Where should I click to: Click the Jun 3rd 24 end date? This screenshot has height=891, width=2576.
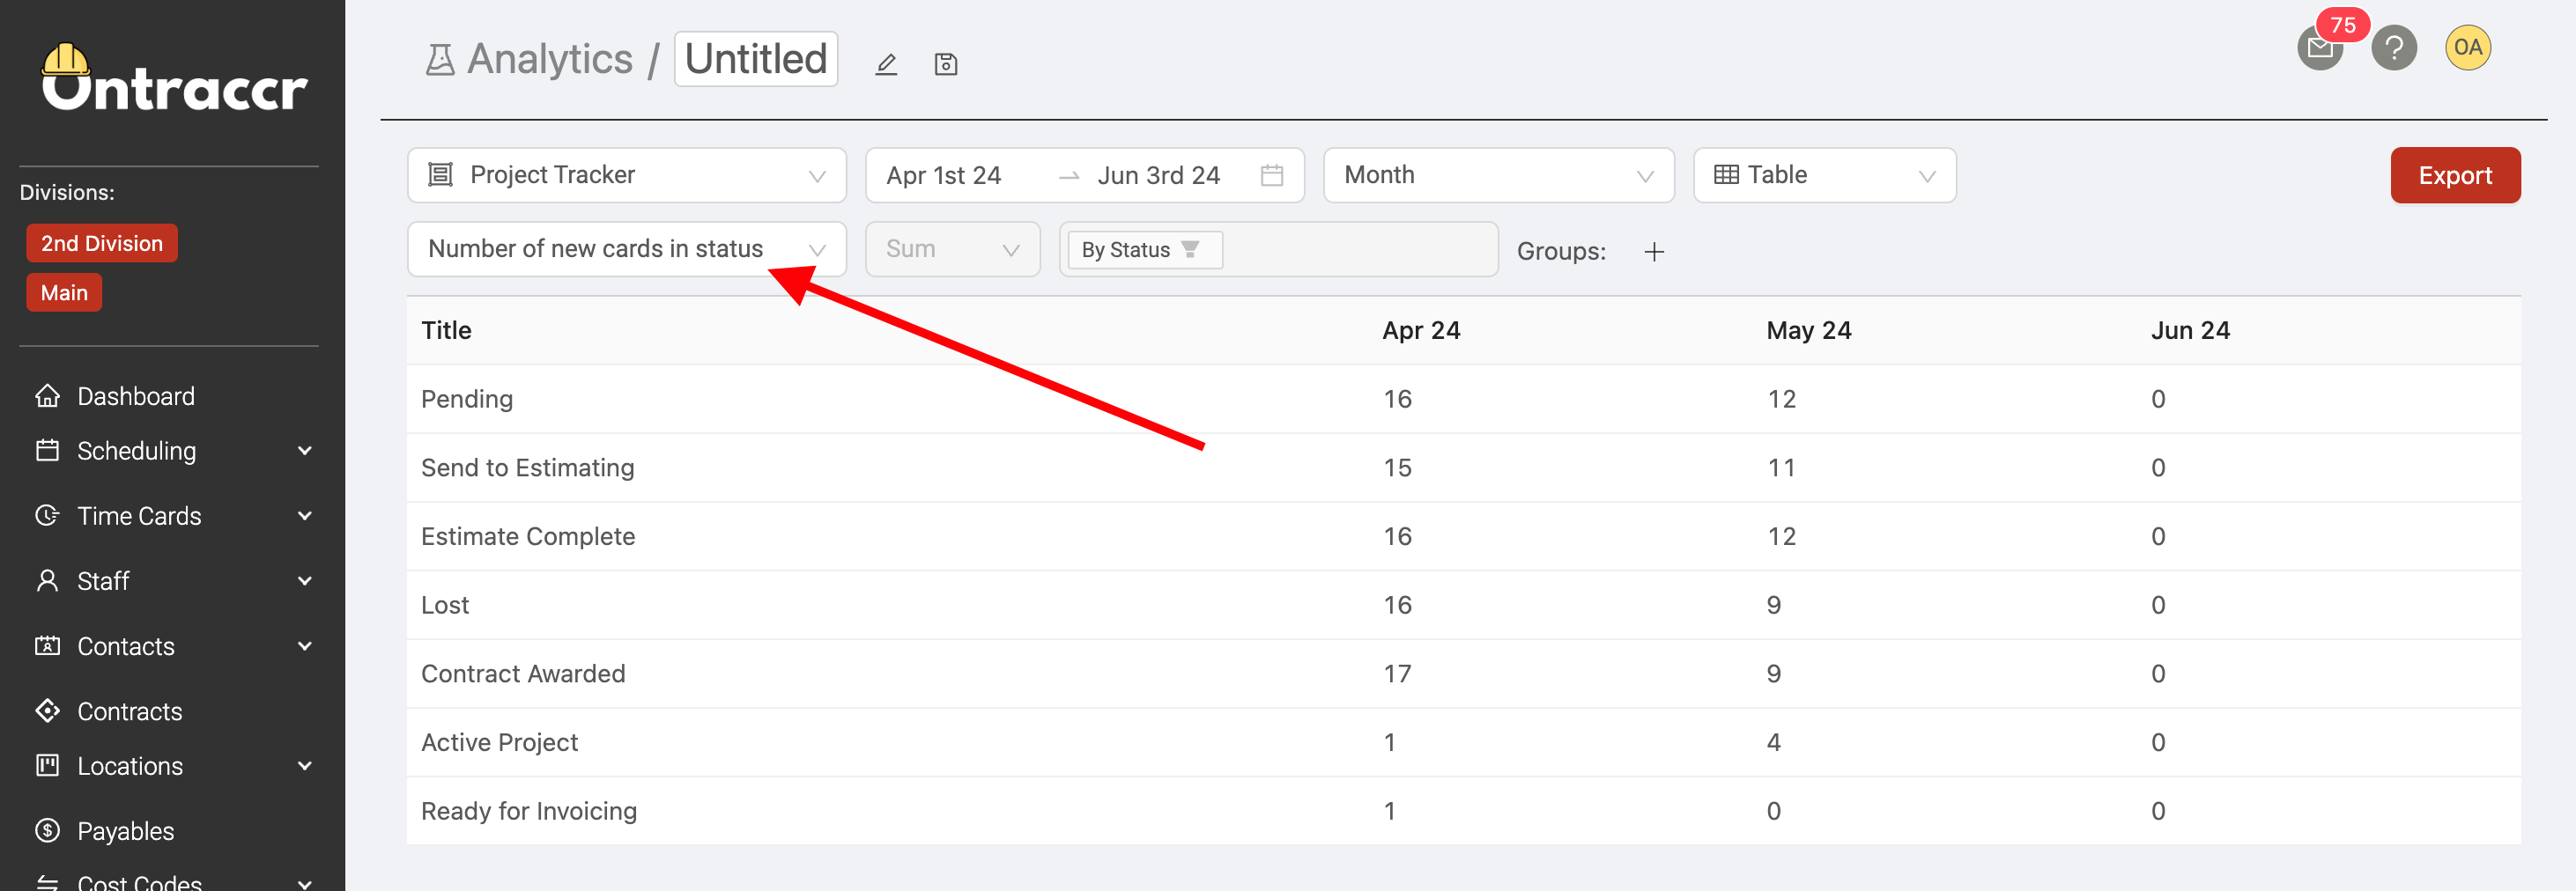coord(1159,176)
